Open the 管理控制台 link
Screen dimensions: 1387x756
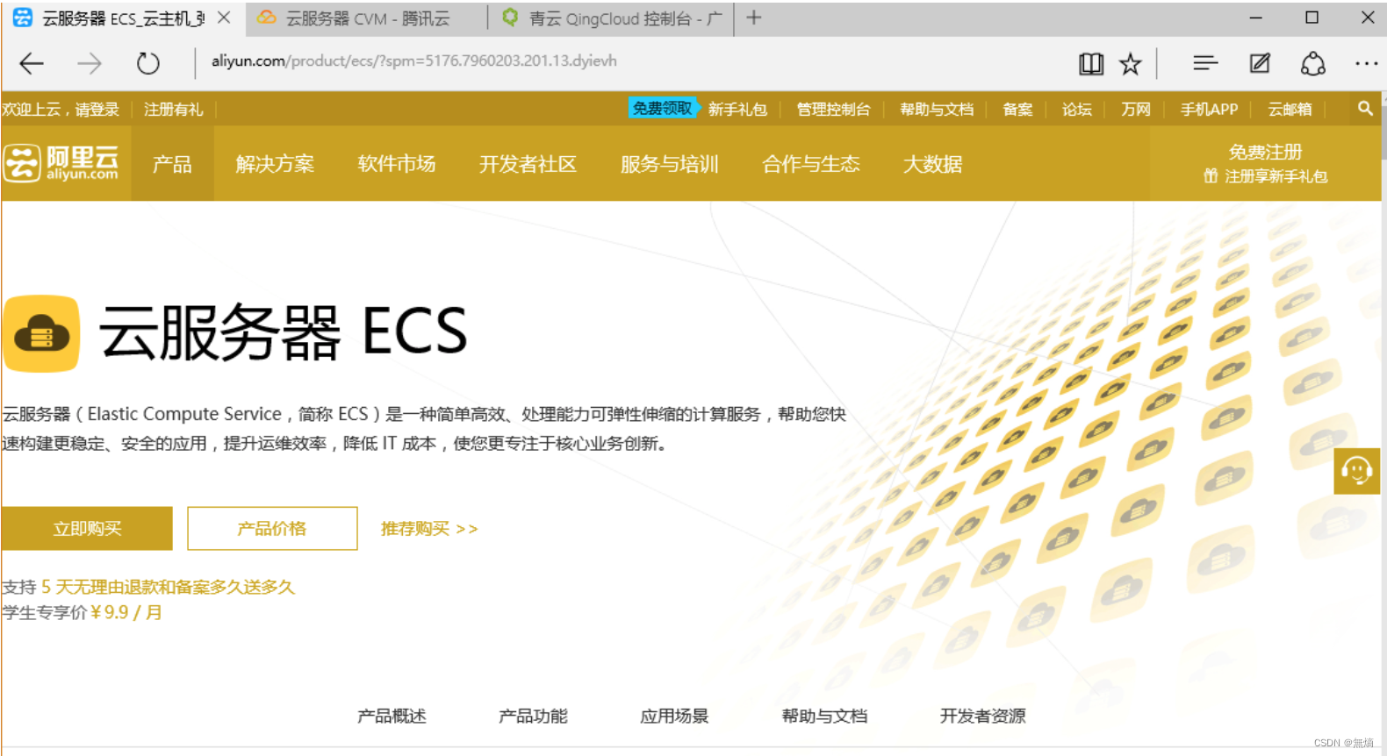833,110
